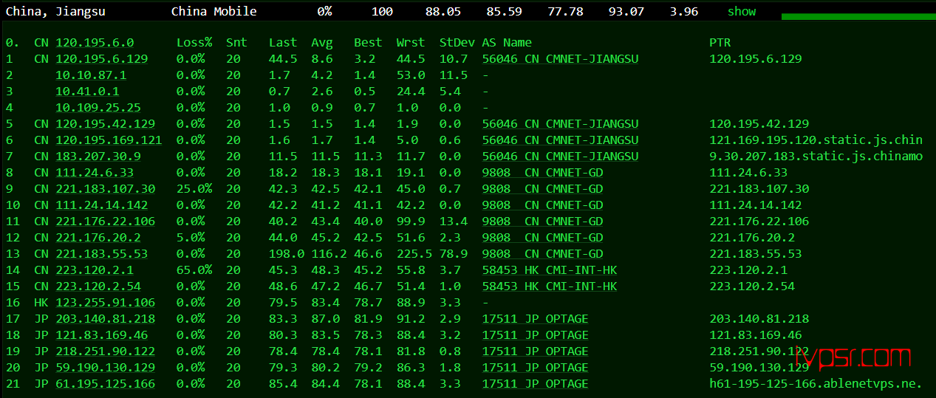Click the 'Wrst' column header
This screenshot has height=398, width=936.
point(411,43)
